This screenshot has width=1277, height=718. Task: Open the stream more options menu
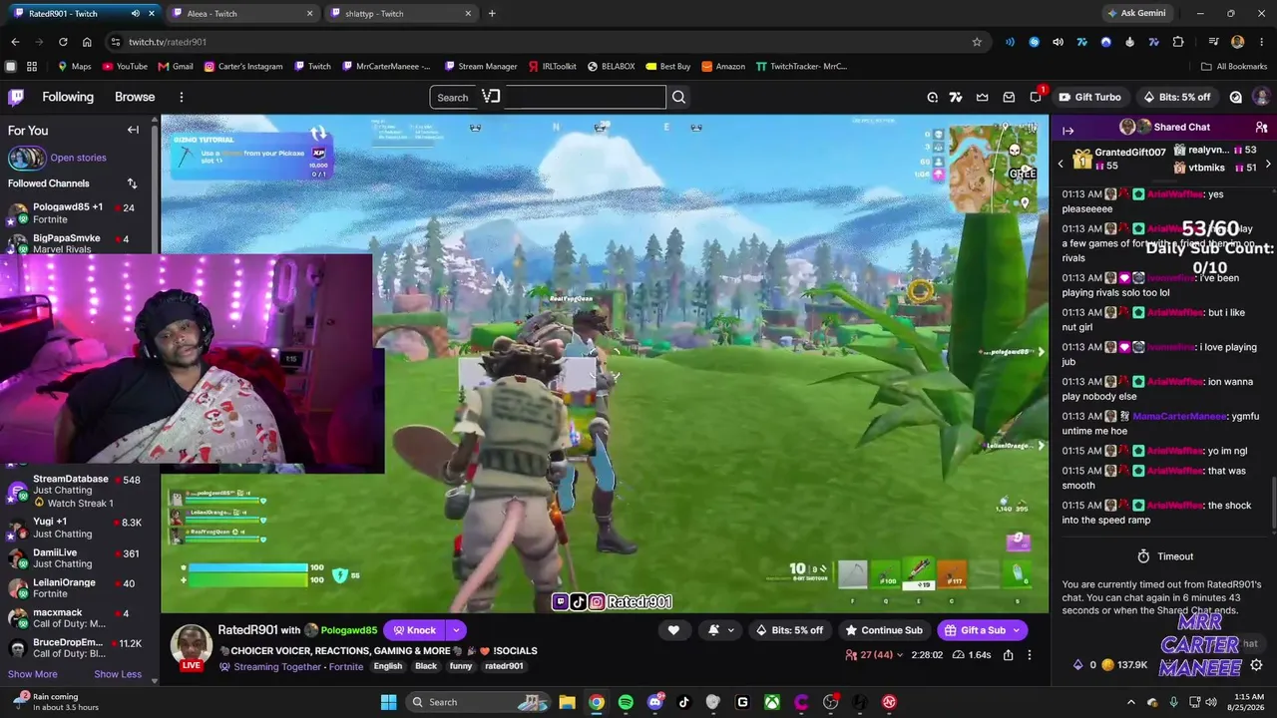coord(1030,655)
